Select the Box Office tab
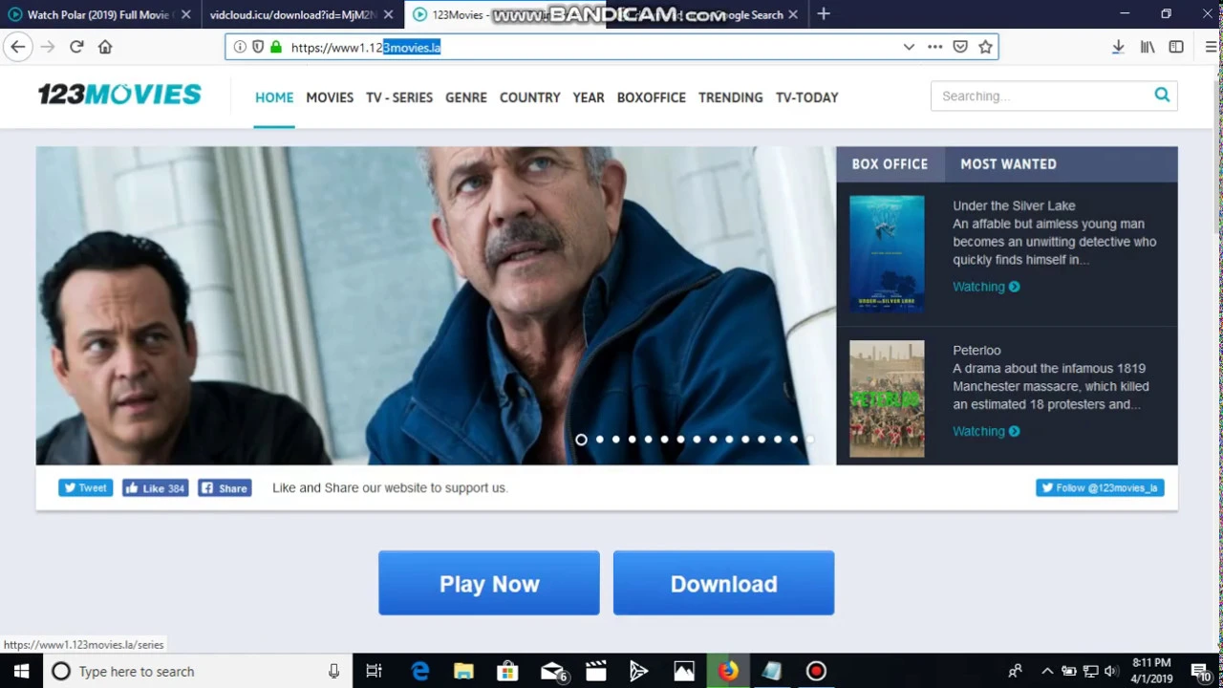The image size is (1223, 688). coord(890,164)
